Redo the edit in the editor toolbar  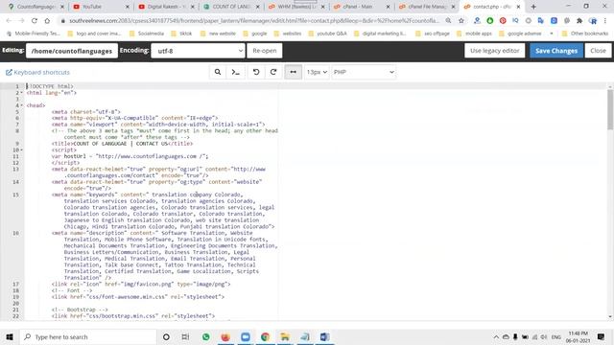[273, 72]
